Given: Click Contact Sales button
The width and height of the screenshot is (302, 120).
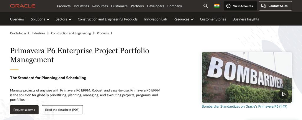Looking at the screenshot, I should [275, 6].
